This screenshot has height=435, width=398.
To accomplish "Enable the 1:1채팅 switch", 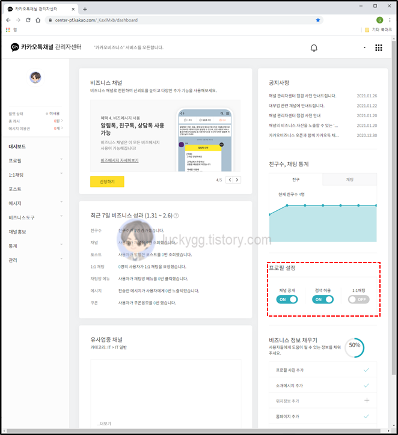I will tap(358, 299).
